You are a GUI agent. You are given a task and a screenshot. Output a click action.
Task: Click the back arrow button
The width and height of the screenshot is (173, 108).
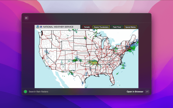[x=26, y=18]
